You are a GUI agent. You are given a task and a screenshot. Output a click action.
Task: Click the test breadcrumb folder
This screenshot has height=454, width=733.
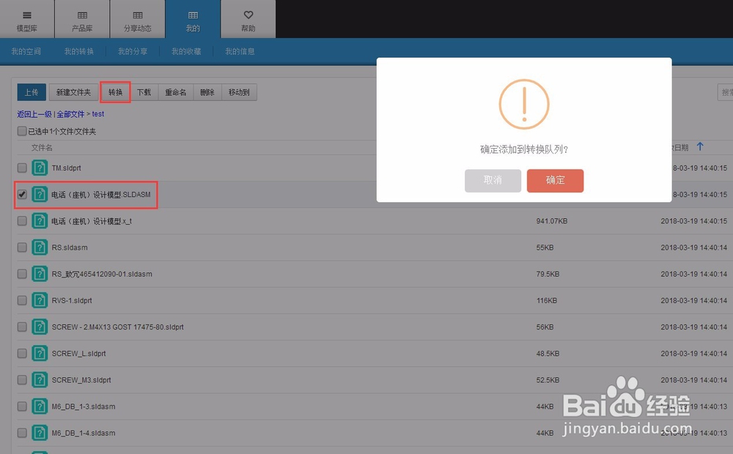[x=98, y=114]
